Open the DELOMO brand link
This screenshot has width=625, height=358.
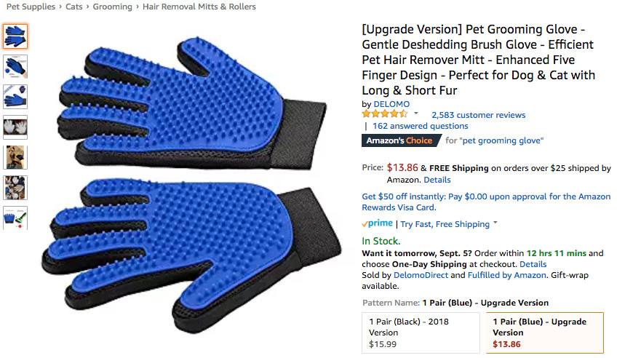(x=391, y=104)
